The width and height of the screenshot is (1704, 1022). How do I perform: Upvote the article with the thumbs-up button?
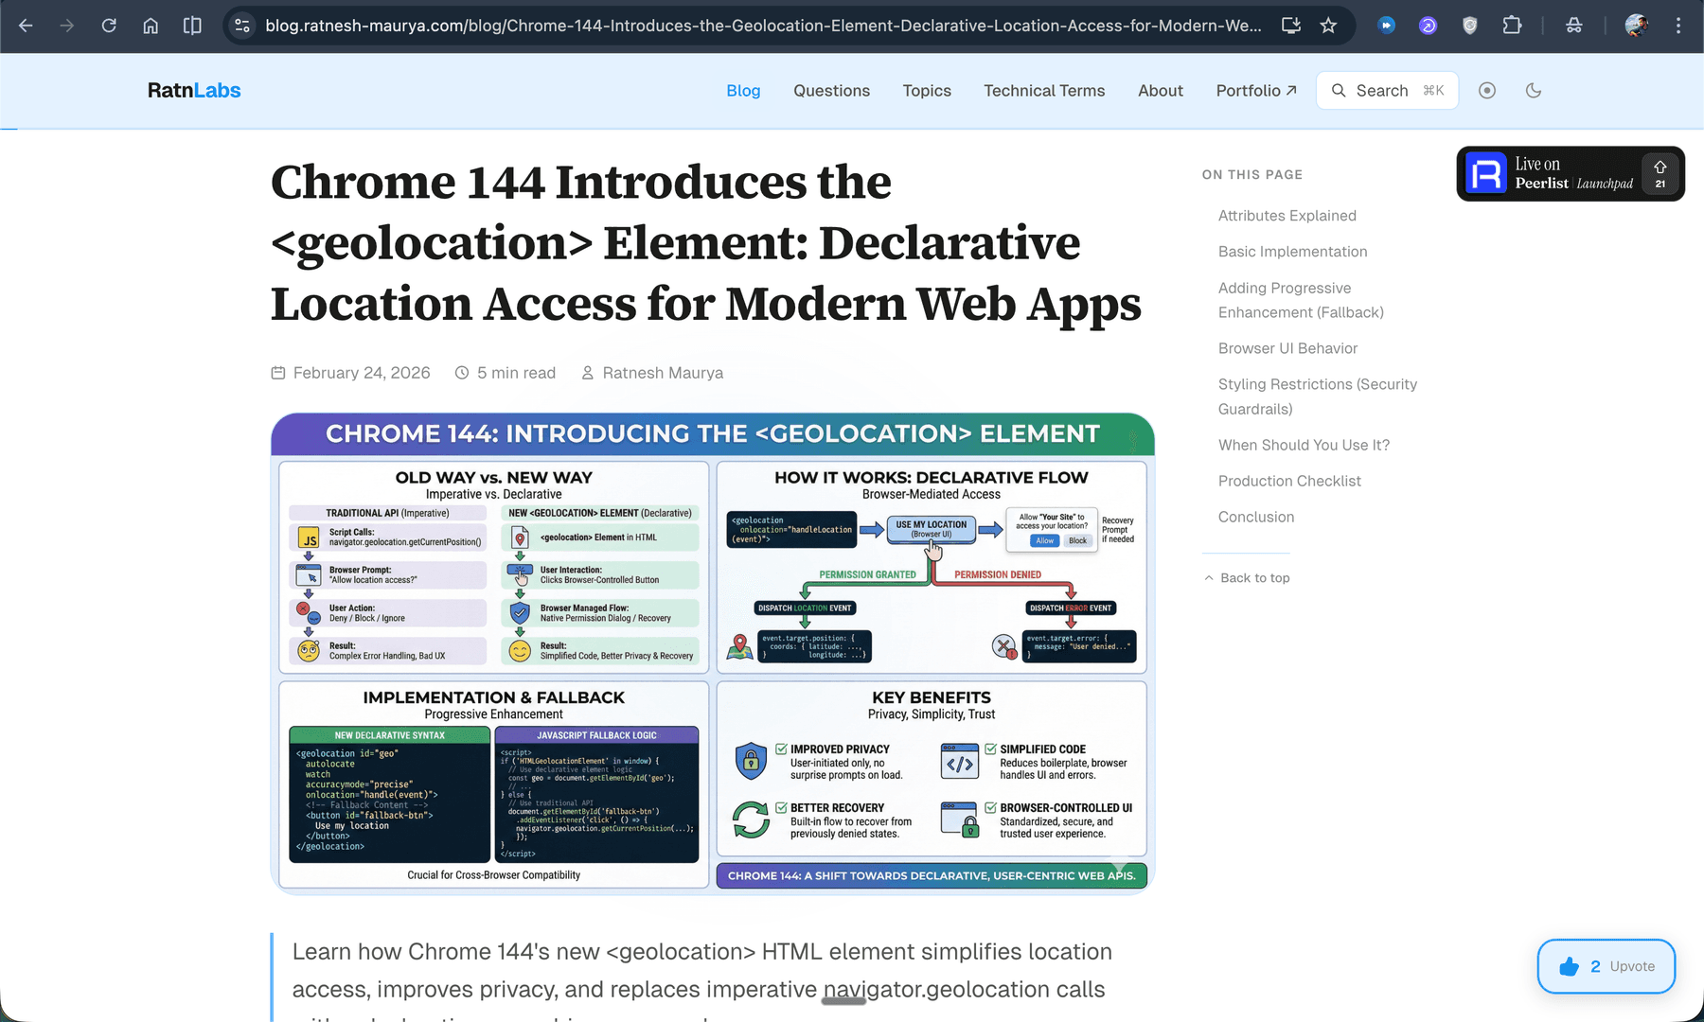pyautogui.click(x=1606, y=966)
